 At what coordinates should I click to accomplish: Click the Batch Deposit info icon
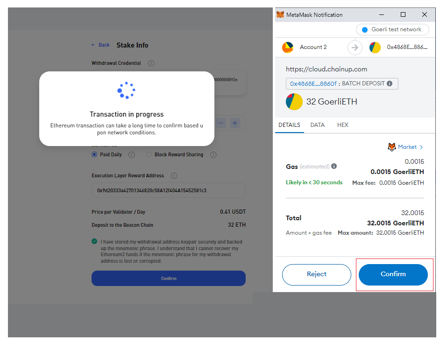390,84
